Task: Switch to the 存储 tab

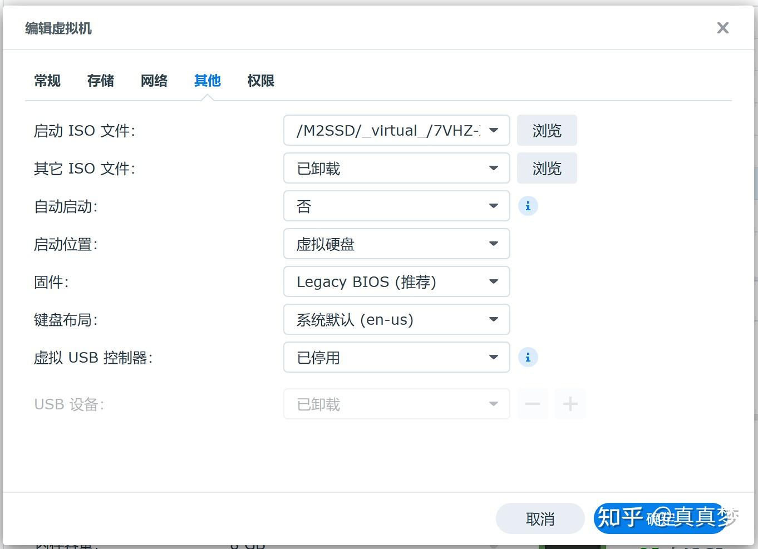Action: click(x=101, y=81)
